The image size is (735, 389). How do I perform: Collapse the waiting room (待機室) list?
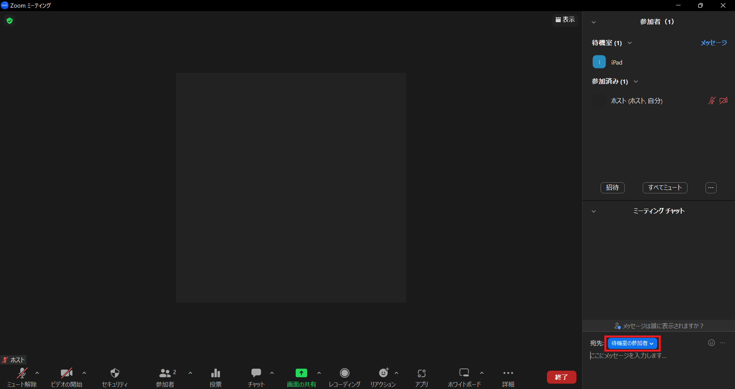[x=630, y=43]
